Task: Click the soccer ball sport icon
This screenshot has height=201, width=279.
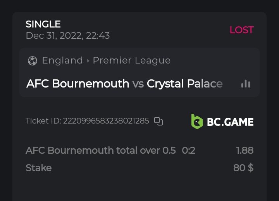Action: coord(33,61)
